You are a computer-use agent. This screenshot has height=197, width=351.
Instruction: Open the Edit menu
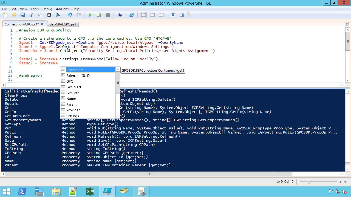(x=13, y=9)
